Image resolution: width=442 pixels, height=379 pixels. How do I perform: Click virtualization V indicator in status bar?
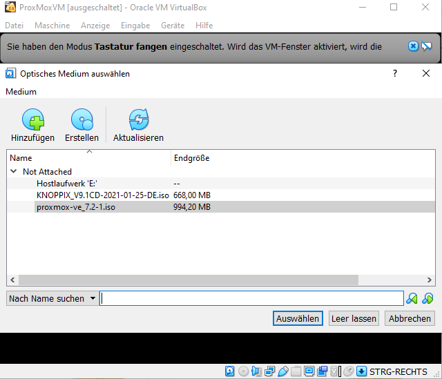[334, 371]
